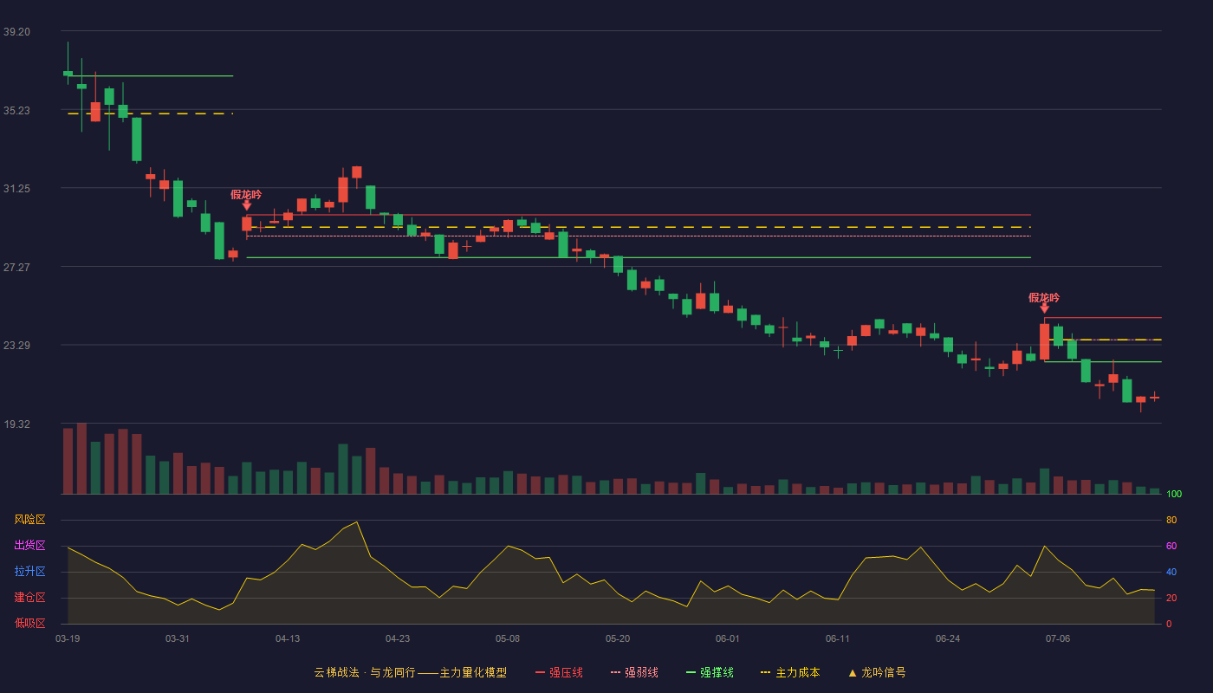Click the 低吸区 zone label

pyautogui.click(x=29, y=624)
